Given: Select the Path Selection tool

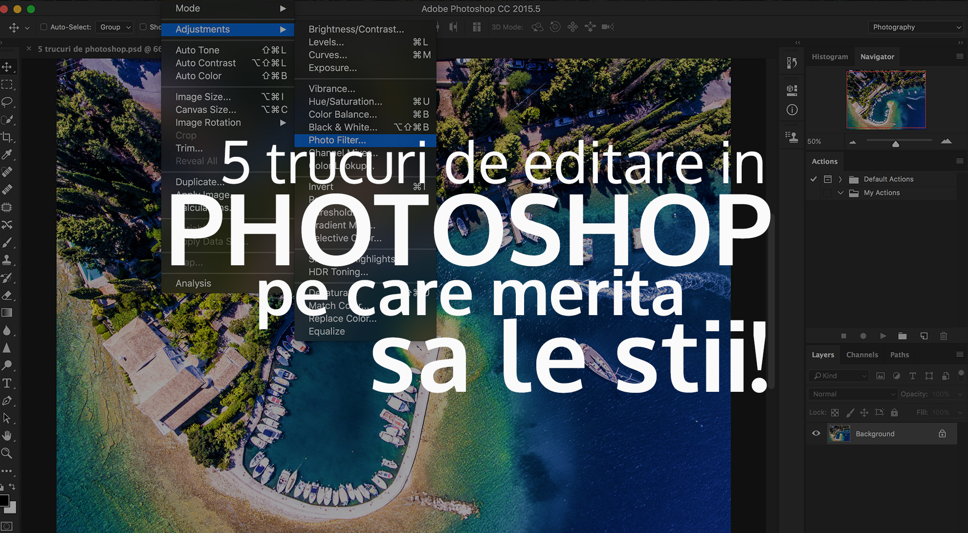Looking at the screenshot, I should (x=7, y=418).
